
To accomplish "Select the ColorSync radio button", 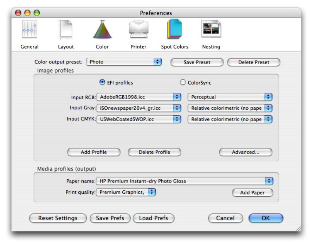I will point(182,83).
